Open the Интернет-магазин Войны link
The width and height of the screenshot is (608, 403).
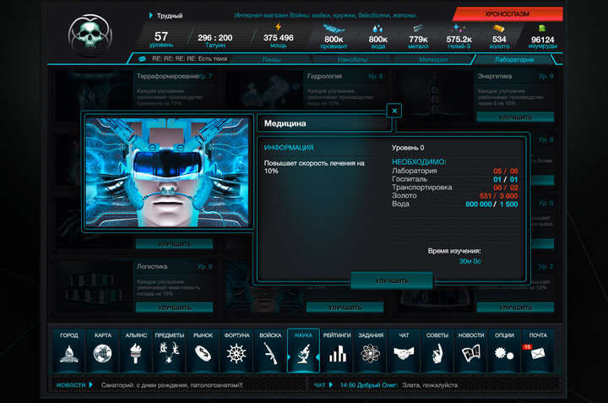click(x=325, y=15)
